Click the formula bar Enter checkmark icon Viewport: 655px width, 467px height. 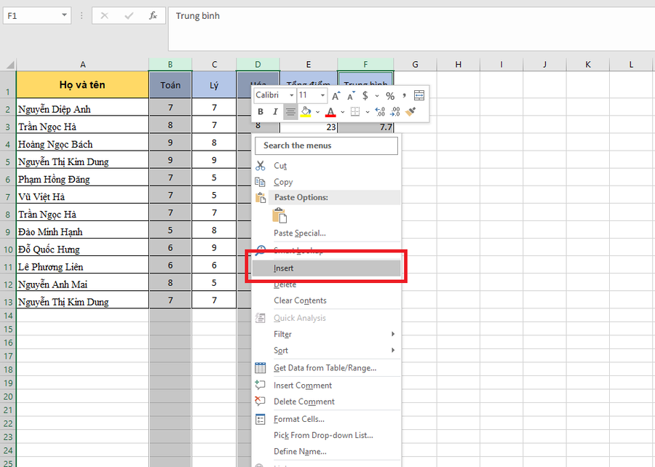129,16
